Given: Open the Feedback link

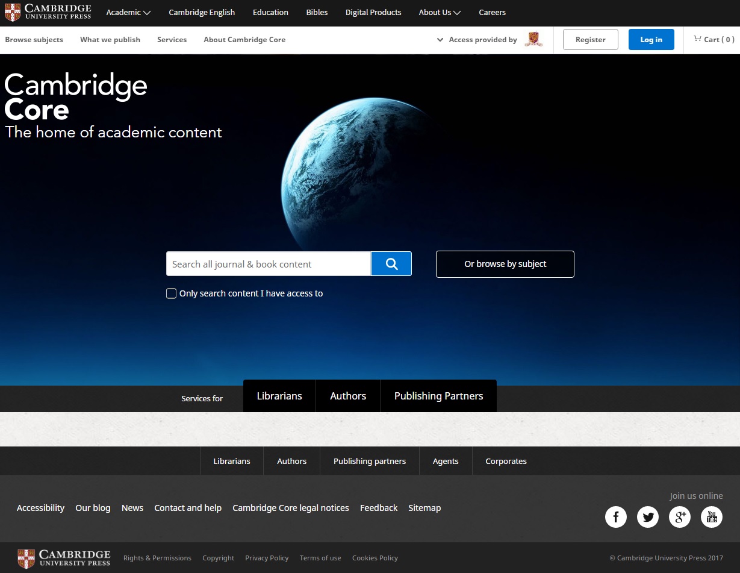Looking at the screenshot, I should (x=379, y=508).
